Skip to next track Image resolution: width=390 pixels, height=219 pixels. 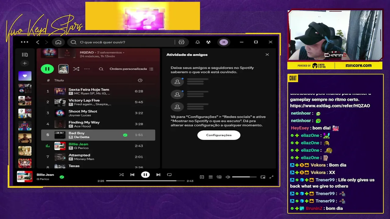click(158, 175)
